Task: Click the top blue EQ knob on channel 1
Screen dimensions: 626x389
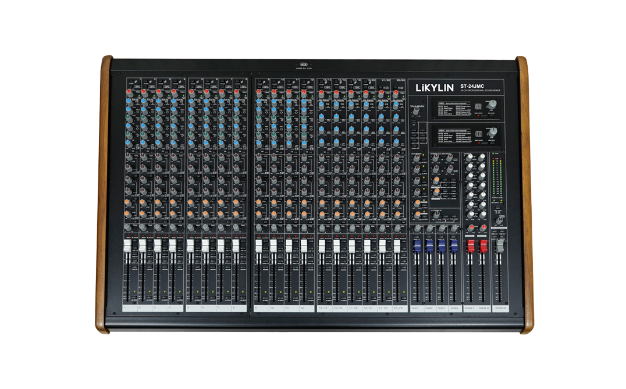Action: point(127,102)
